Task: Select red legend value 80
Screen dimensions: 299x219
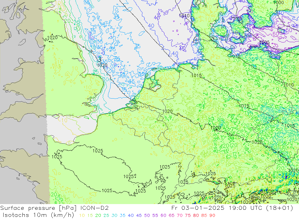Action: point(196,215)
